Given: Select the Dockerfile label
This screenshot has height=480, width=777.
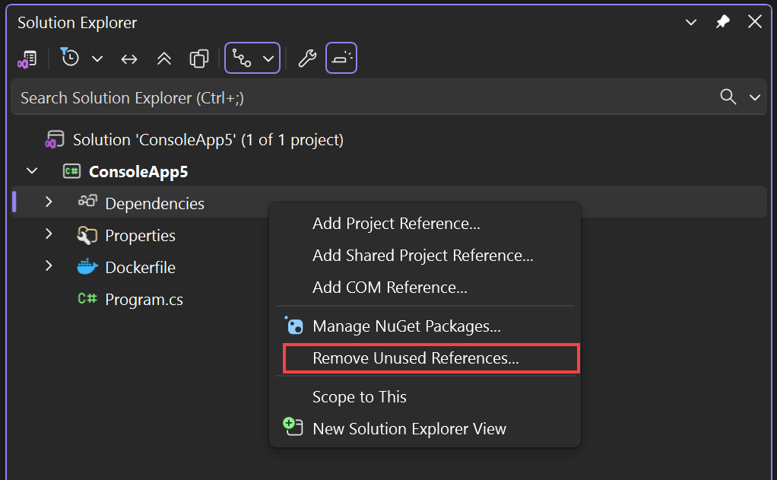Looking at the screenshot, I should [140, 267].
